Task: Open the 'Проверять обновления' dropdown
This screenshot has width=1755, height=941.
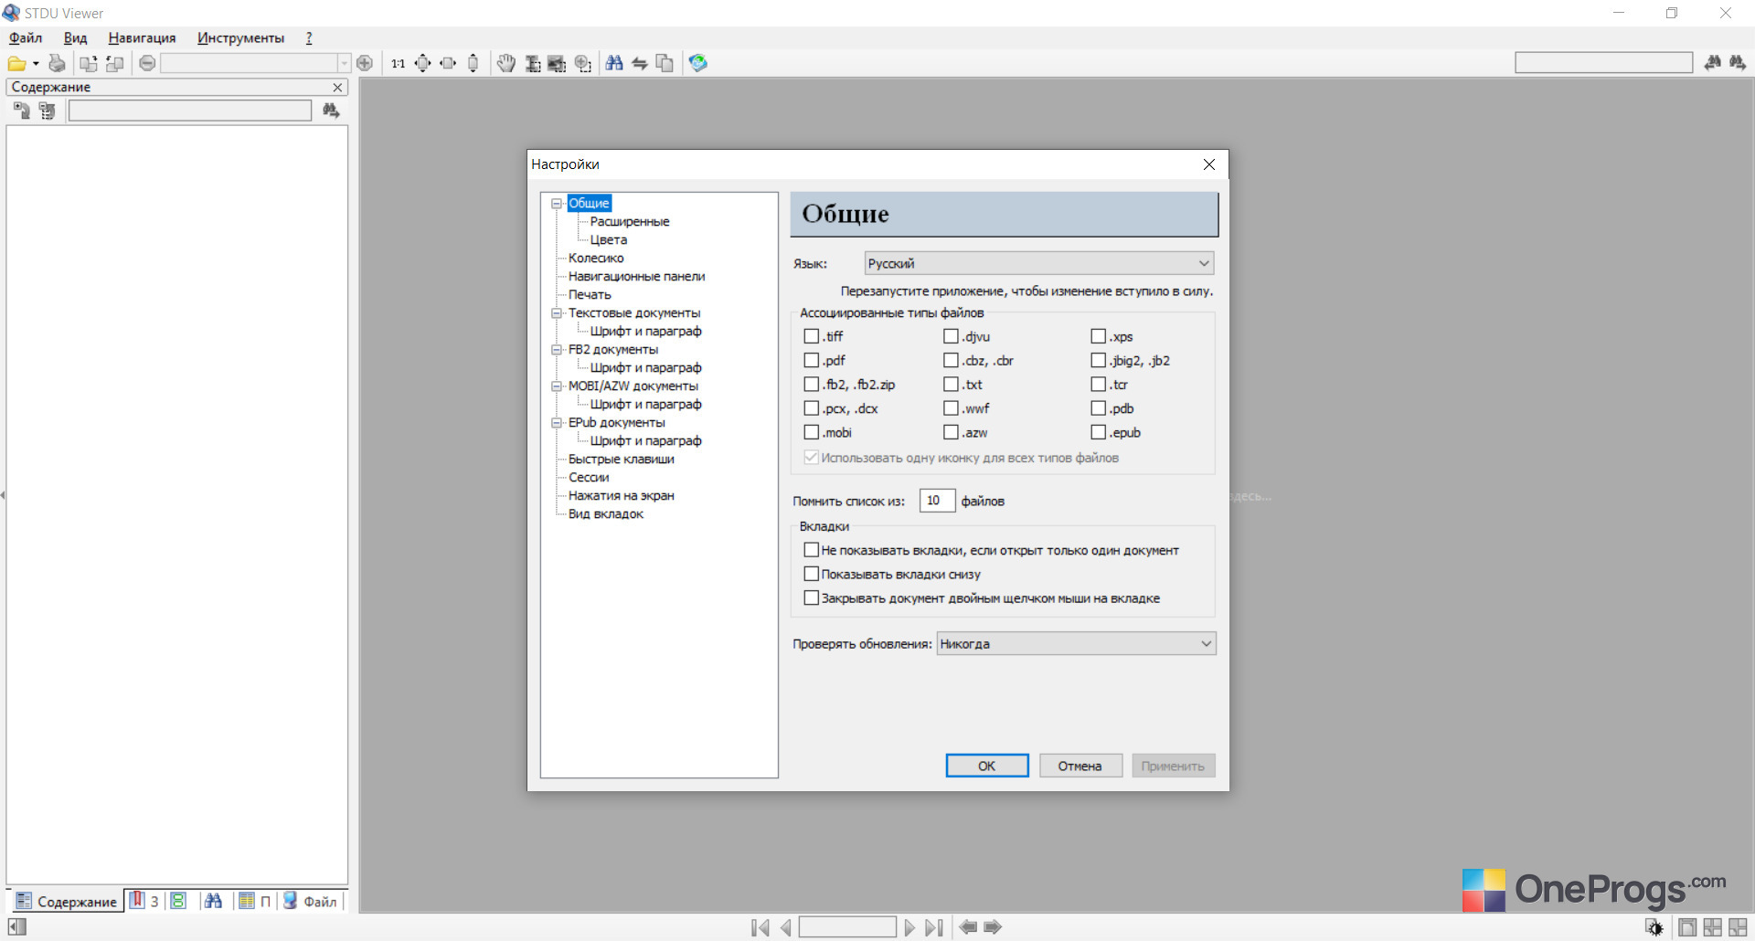Action: 1076,644
